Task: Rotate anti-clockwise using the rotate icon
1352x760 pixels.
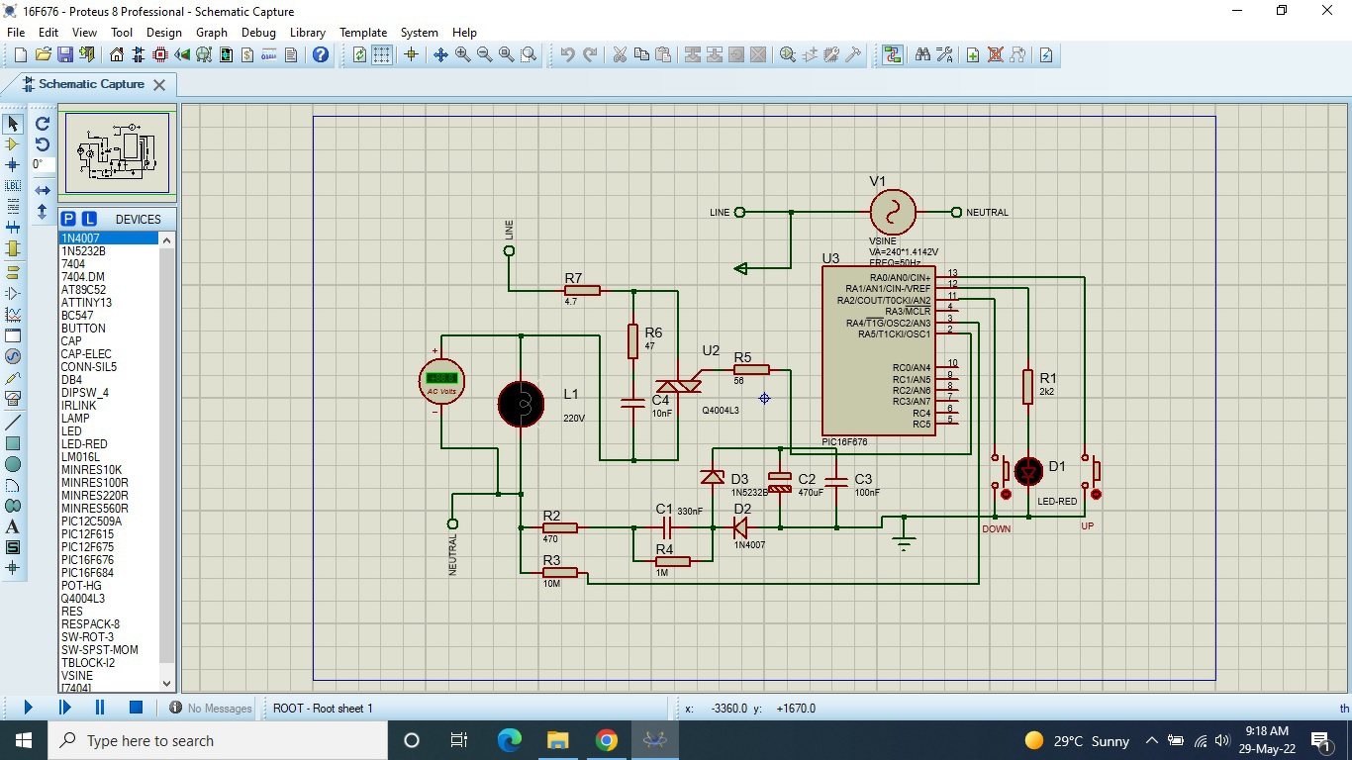Action: click(43, 144)
